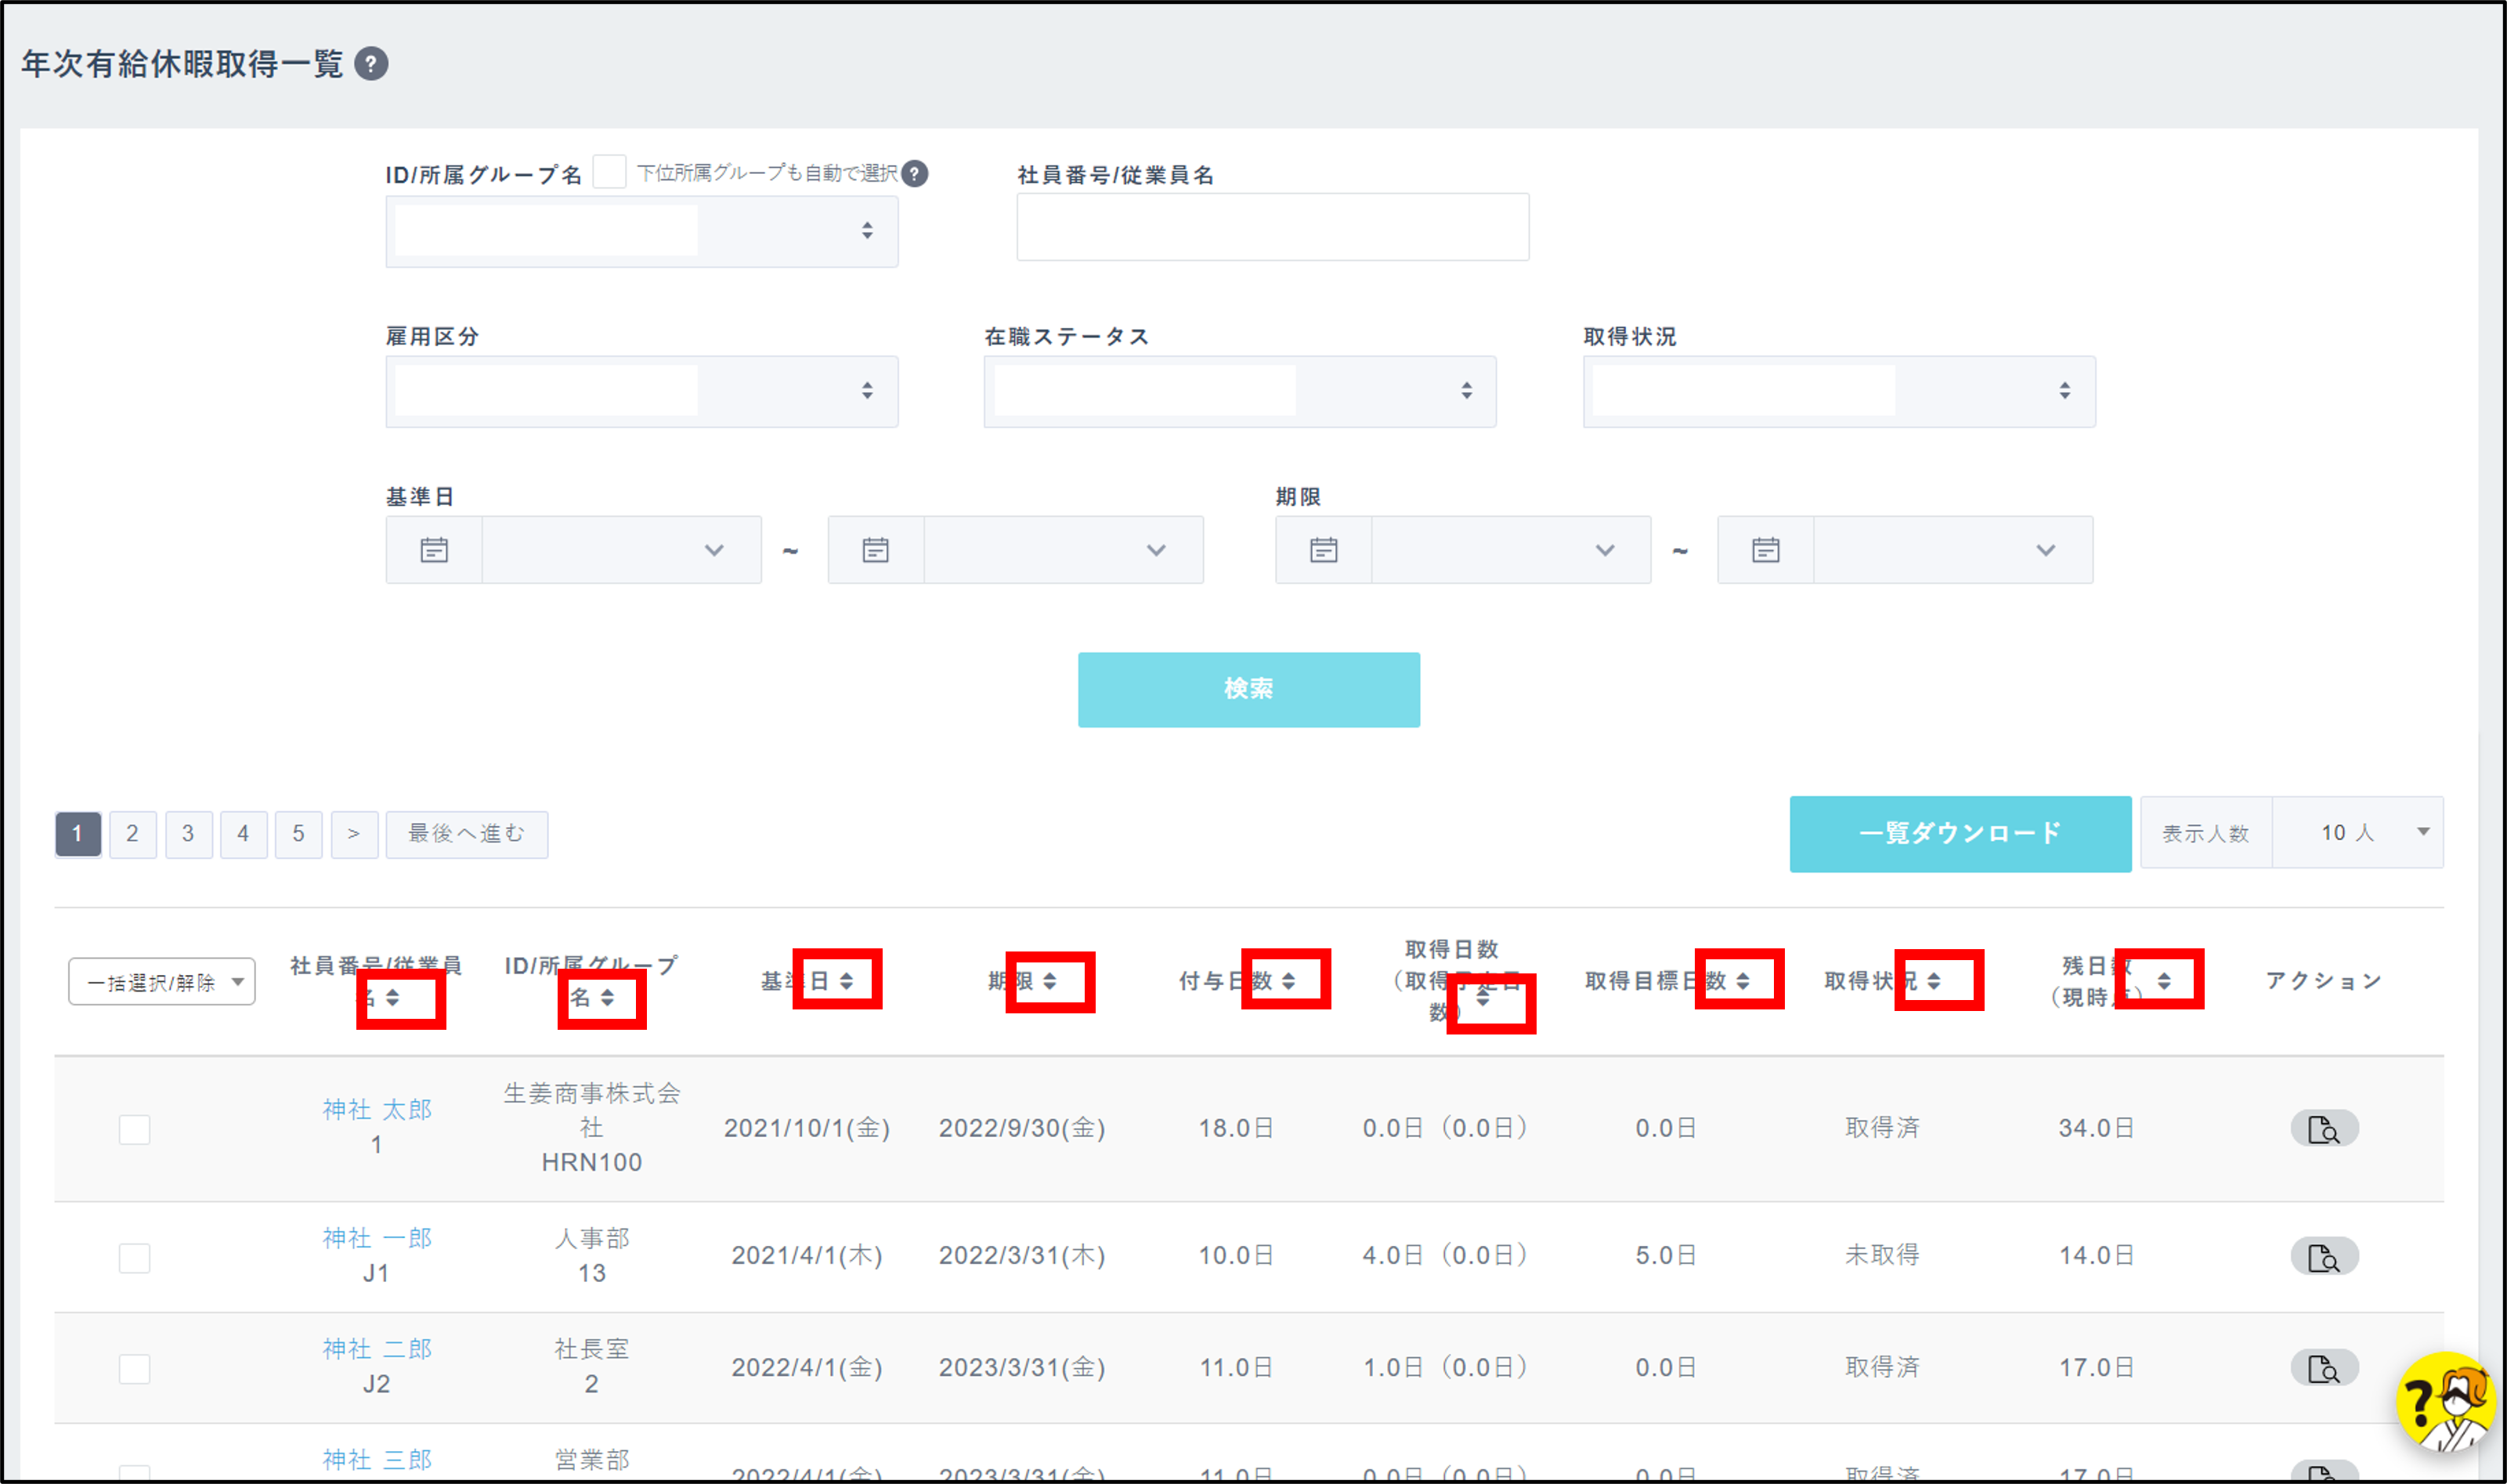Sort by 取得状況 column arrows
Viewport: 2507px width, 1484px height.
(1934, 981)
